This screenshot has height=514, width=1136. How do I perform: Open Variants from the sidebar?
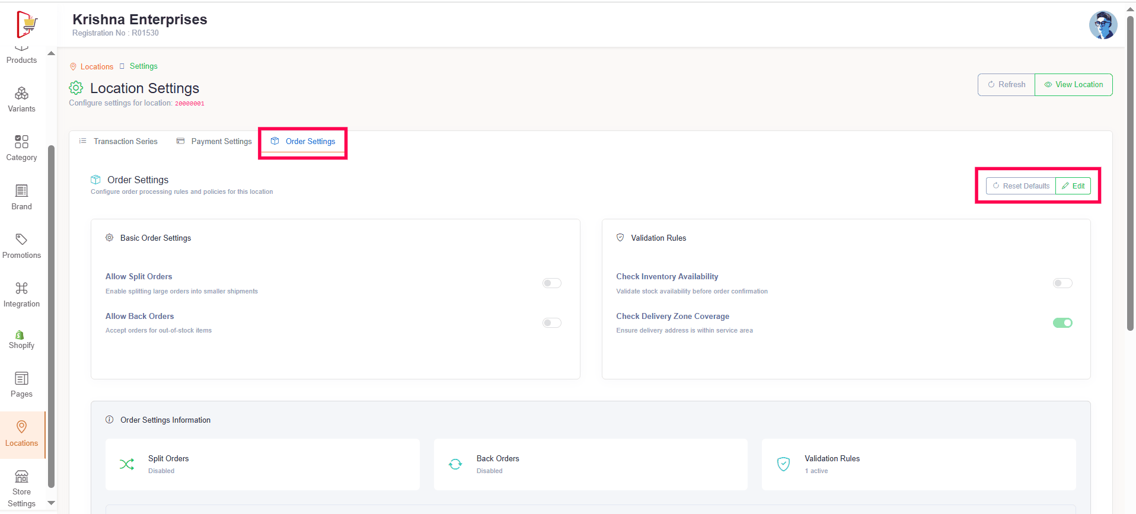tap(21, 100)
